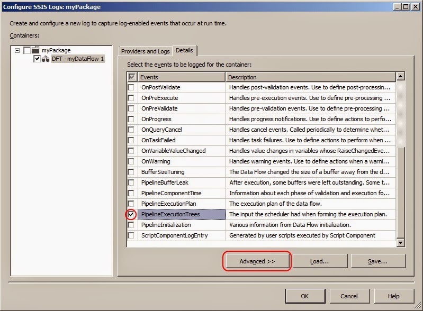Click the Advanced >> button
423x311 pixels.
click(x=257, y=261)
